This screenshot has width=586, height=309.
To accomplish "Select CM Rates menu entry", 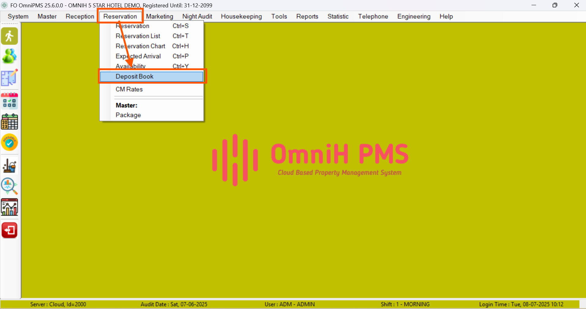I will pos(152,89).
